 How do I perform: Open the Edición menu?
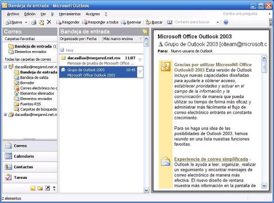[x=30, y=14]
